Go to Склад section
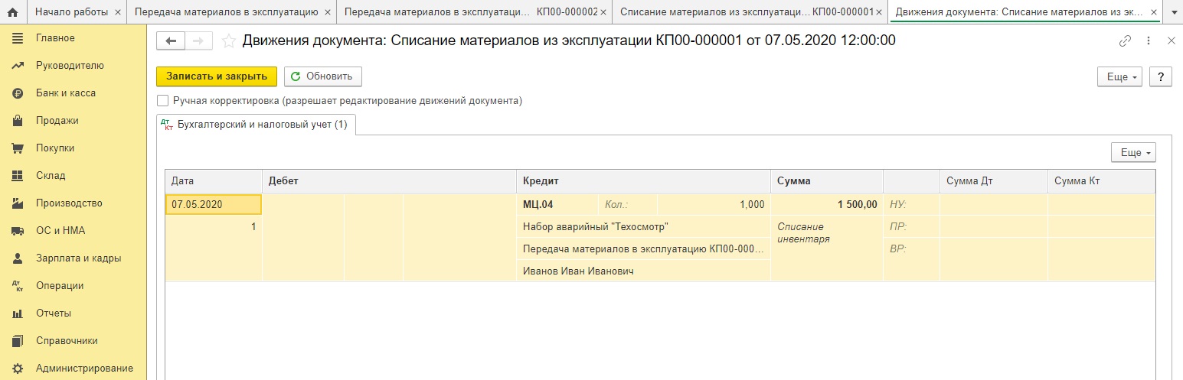Viewport: 1183px width, 380px height. click(51, 175)
